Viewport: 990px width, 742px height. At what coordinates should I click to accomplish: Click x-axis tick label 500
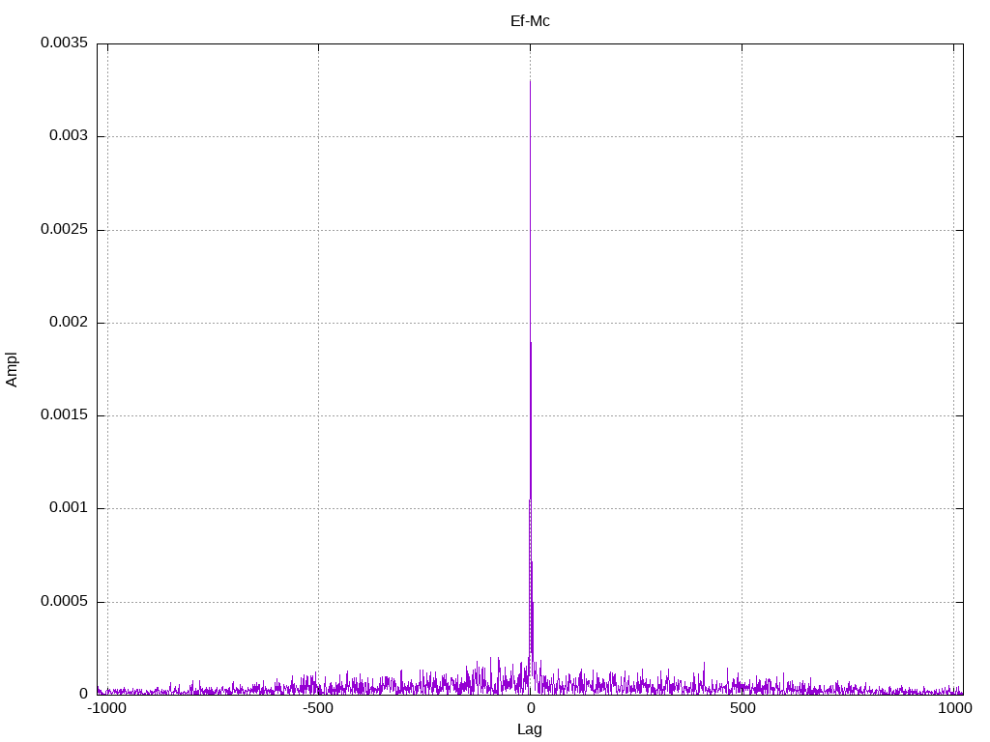742,708
